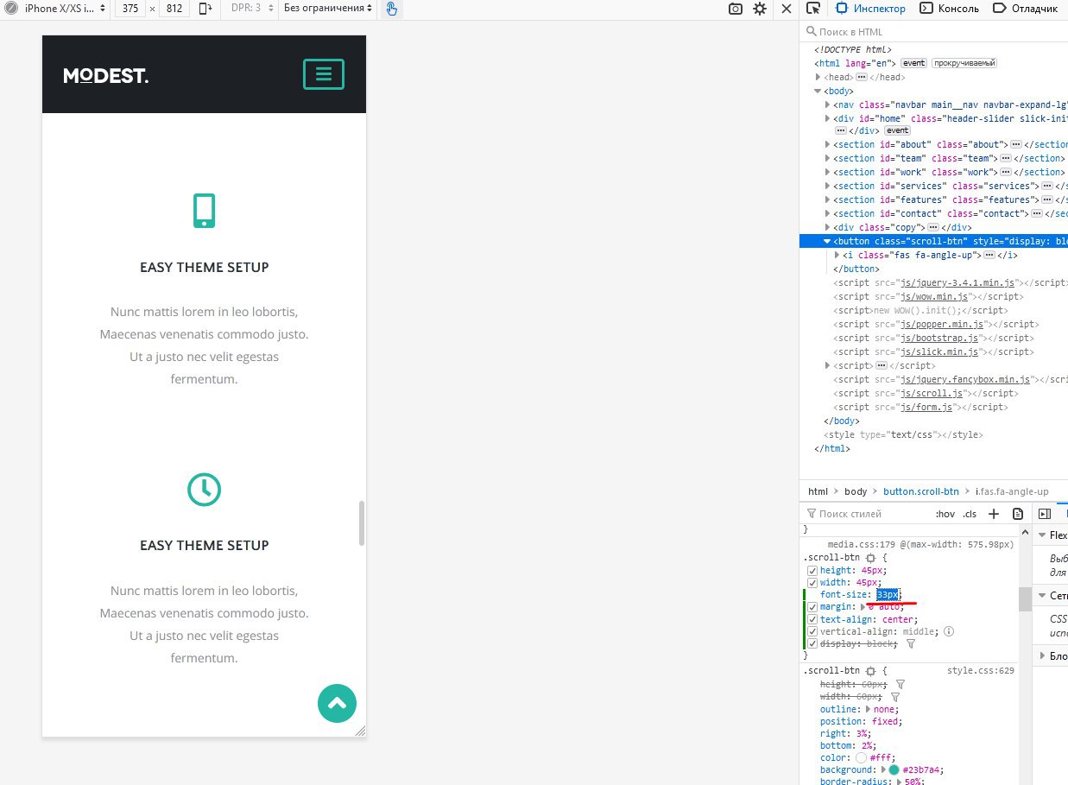The width and height of the screenshot is (1068, 785).
Task: Click the прокручиваемый badge
Action: [964, 63]
